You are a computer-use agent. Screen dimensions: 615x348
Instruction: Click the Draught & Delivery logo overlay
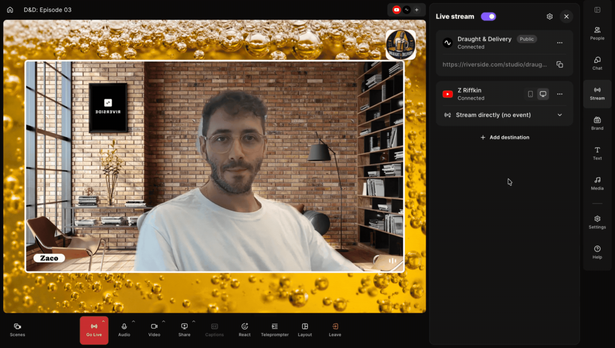click(401, 45)
